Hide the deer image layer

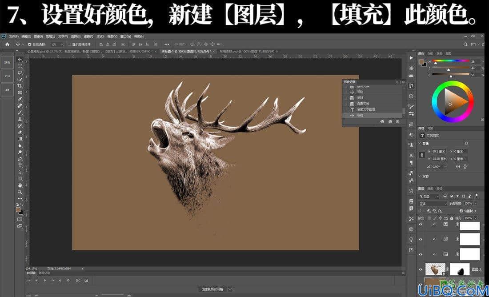point(421,269)
